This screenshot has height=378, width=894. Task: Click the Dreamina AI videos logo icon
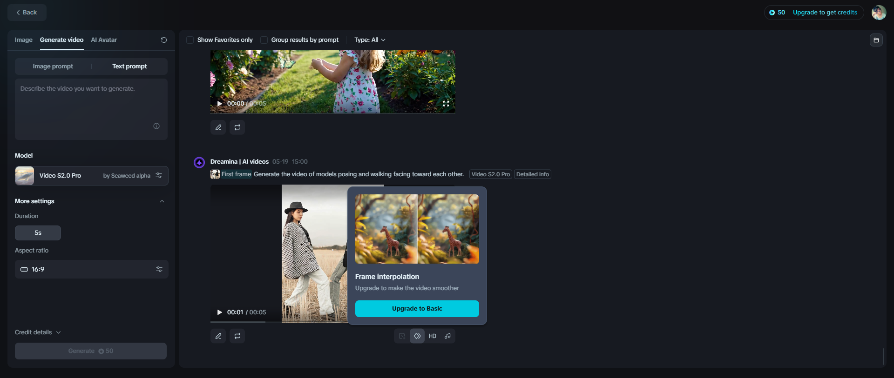tap(199, 162)
